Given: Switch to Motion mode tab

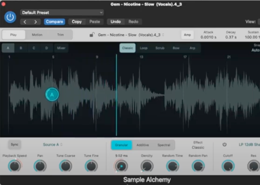Looking at the screenshot, I should 37,35.
